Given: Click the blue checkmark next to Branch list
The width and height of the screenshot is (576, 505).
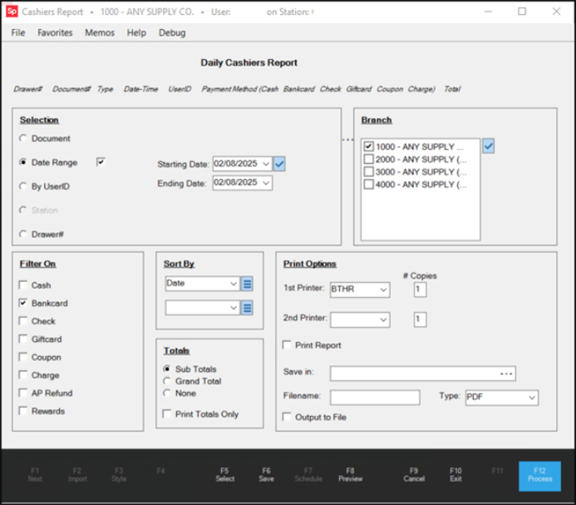Looking at the screenshot, I should click(489, 146).
